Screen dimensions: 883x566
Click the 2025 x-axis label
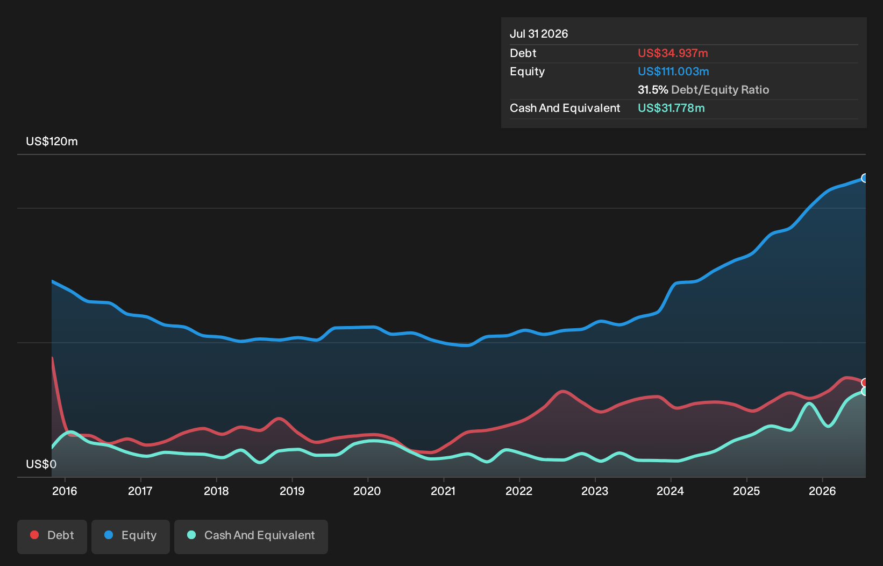(746, 491)
